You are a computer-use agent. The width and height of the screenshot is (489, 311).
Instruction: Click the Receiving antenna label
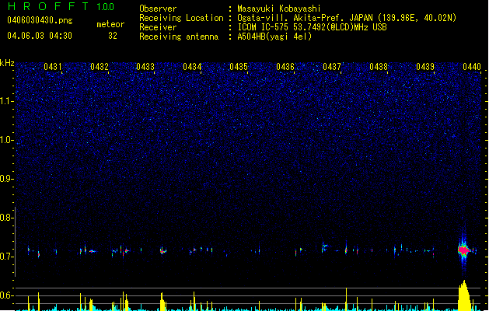point(179,37)
